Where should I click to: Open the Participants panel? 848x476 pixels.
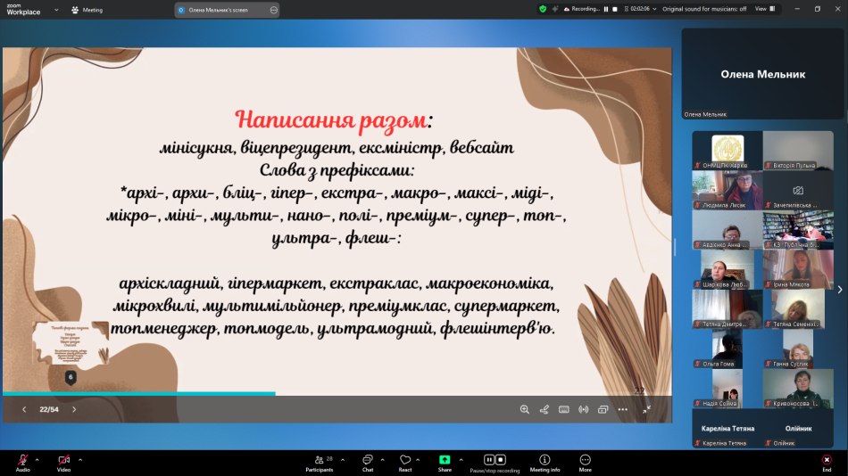pyautogui.click(x=319, y=460)
